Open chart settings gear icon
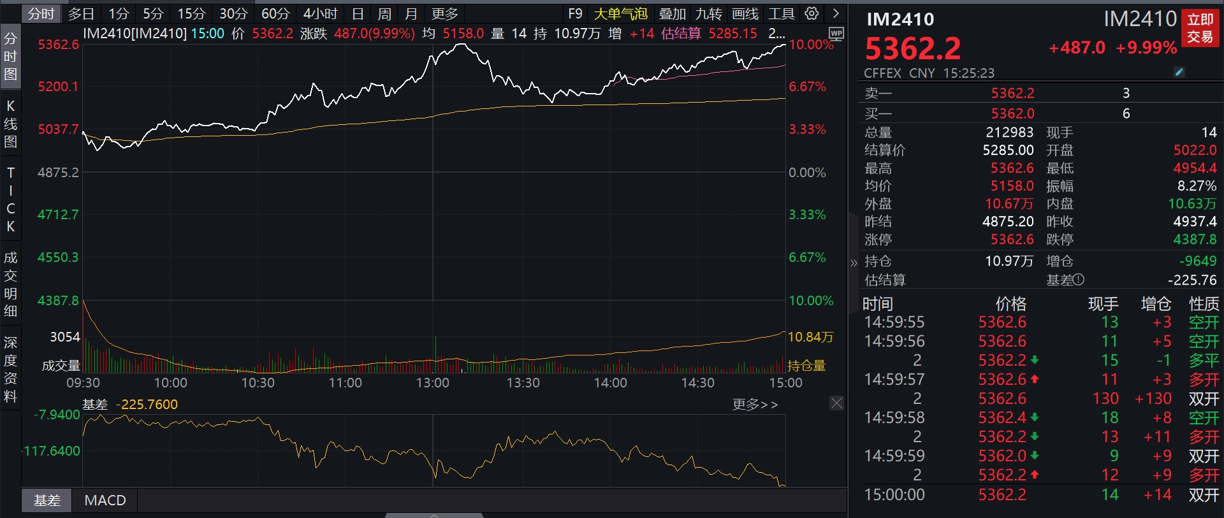The image size is (1224, 518). [812, 13]
